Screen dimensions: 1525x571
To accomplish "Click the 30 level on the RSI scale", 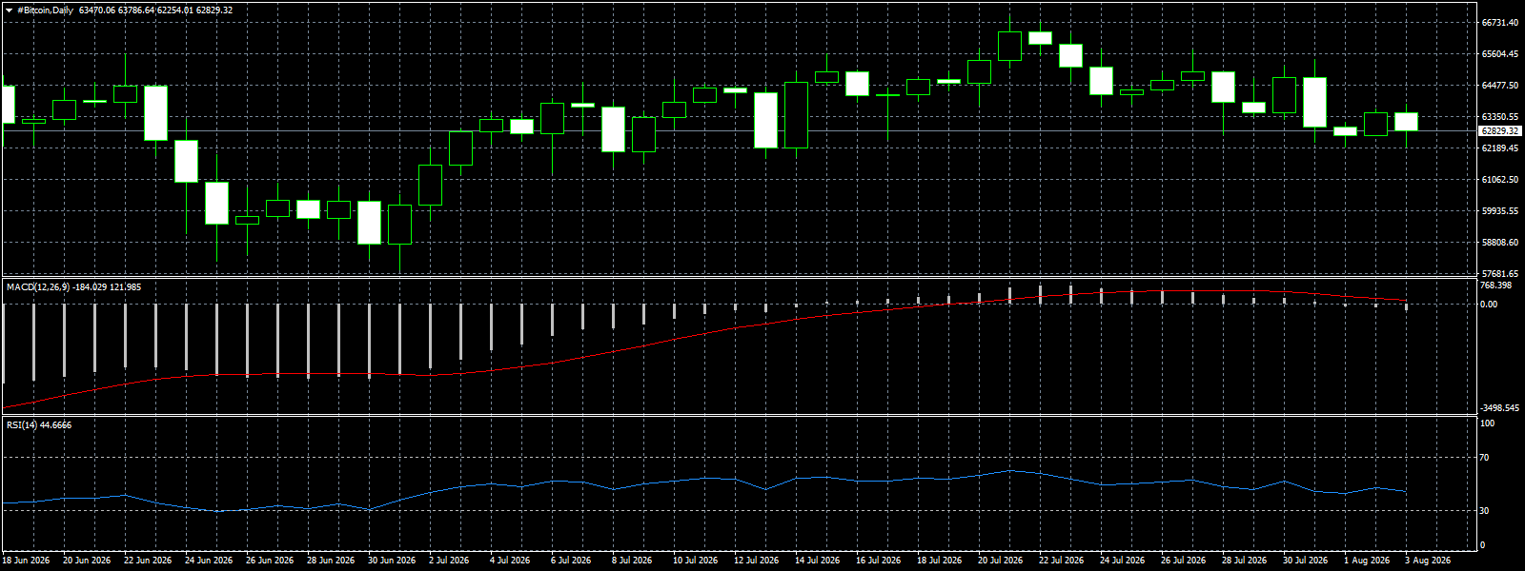I will pos(1484,511).
